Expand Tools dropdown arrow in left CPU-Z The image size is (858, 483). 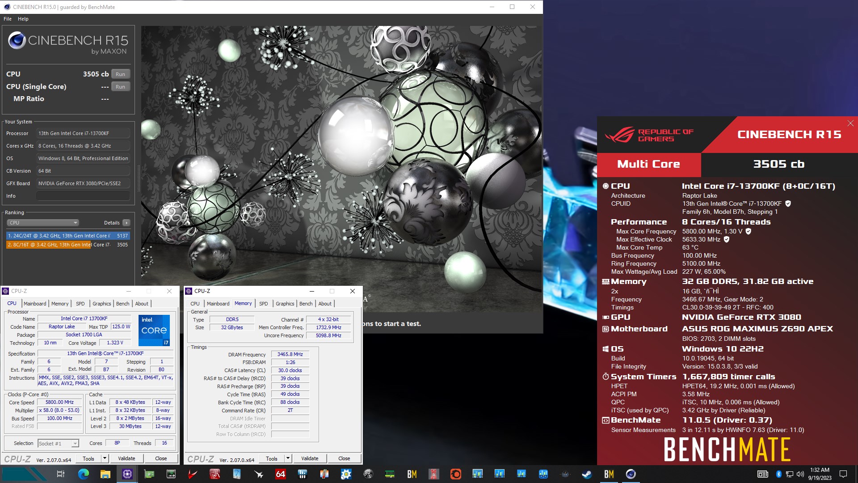tap(105, 458)
